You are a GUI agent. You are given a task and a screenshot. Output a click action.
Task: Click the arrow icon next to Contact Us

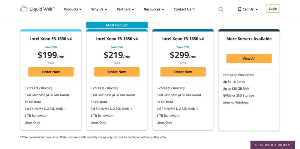(x=193, y=9)
